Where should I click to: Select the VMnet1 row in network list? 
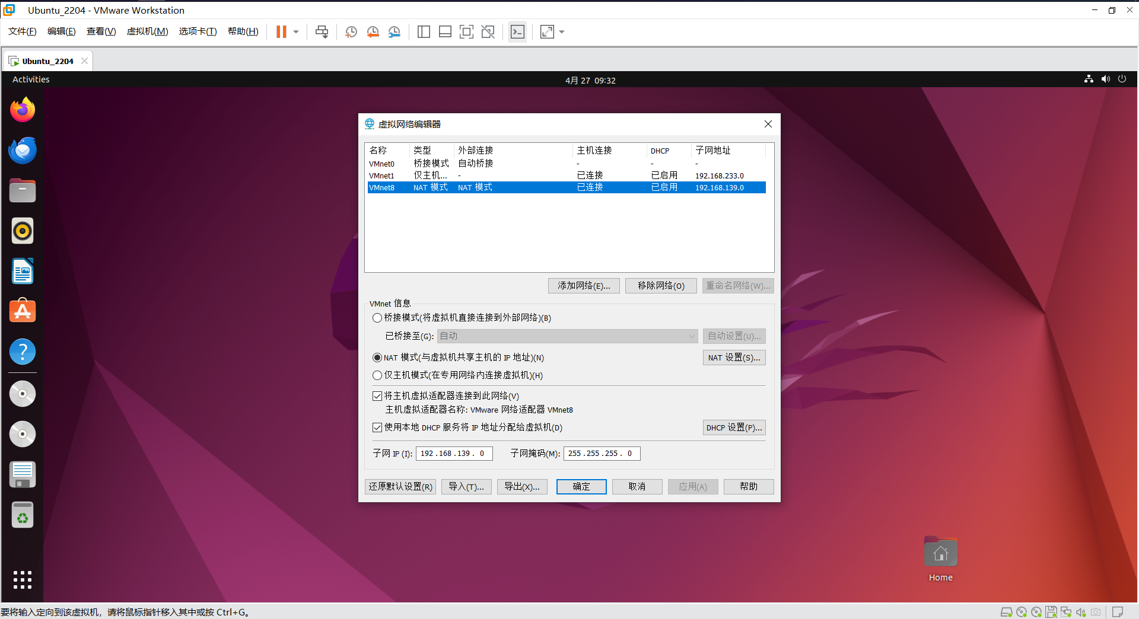click(x=567, y=176)
